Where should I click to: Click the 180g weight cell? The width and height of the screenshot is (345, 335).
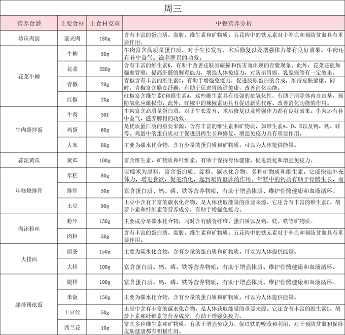104,38
